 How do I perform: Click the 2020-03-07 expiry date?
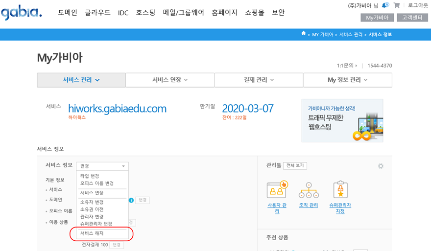[x=248, y=109]
